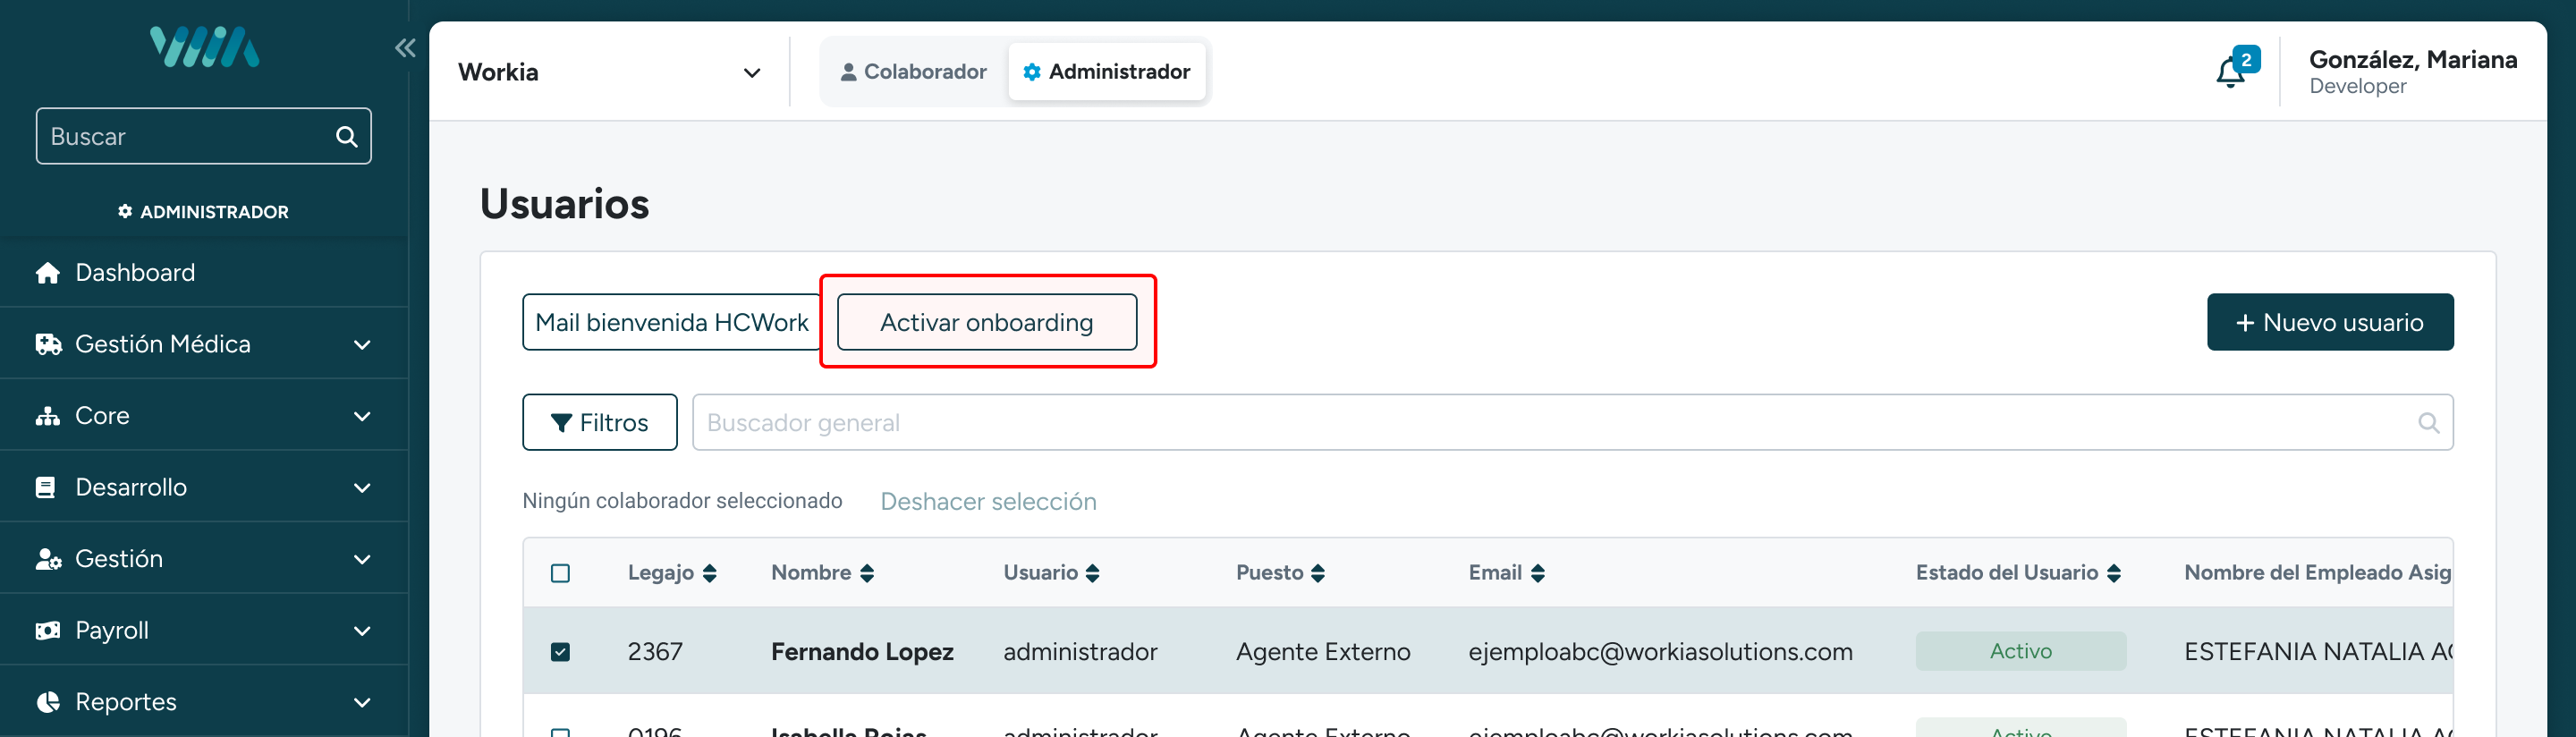Expand the Desarrollo menu
Image resolution: width=2576 pixels, height=737 pixels.
(362, 488)
